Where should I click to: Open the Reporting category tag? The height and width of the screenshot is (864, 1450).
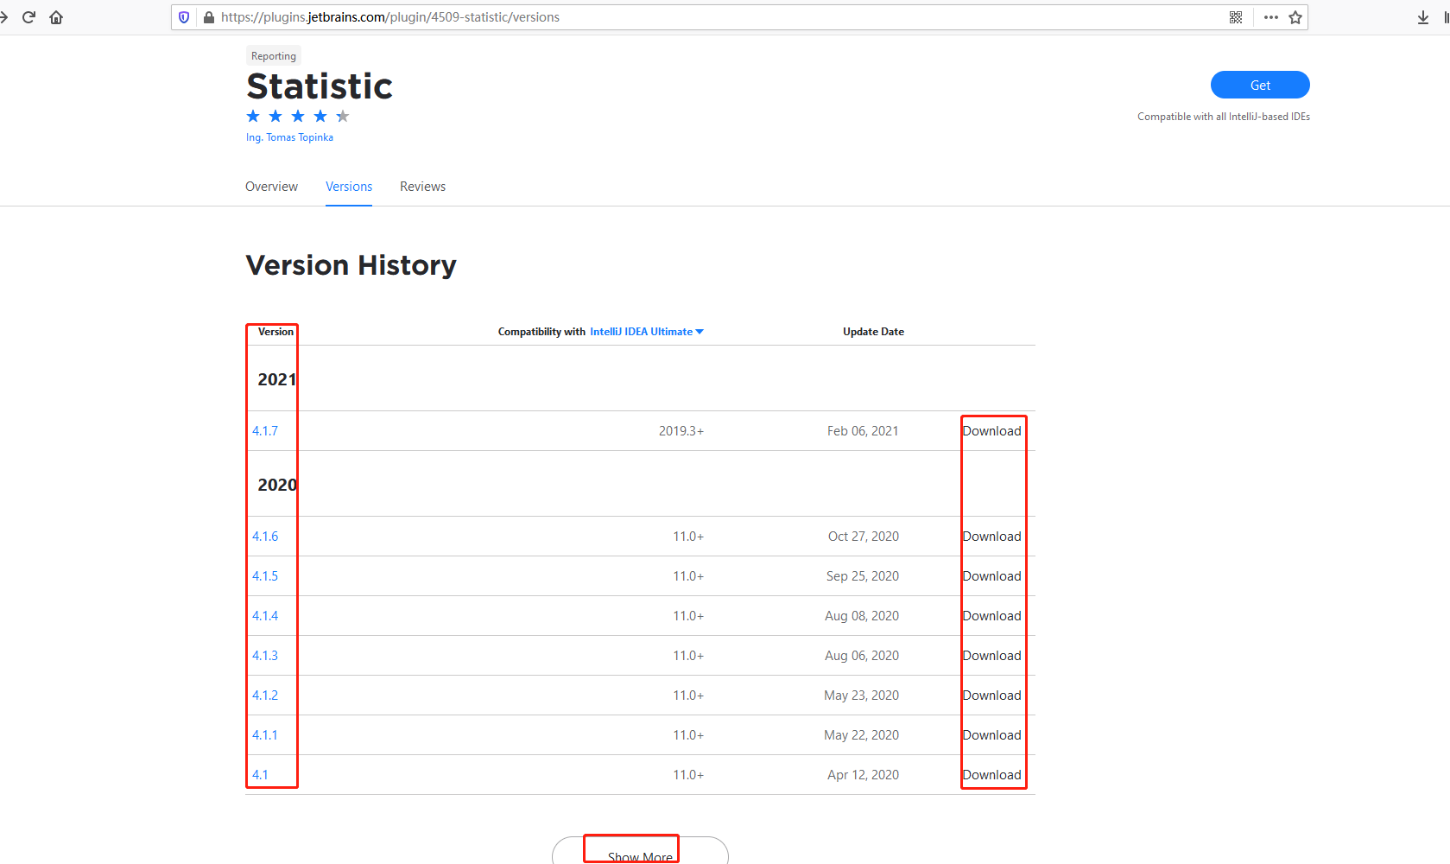click(274, 56)
